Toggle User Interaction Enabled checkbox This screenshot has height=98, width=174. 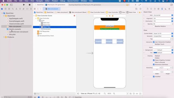154,42
